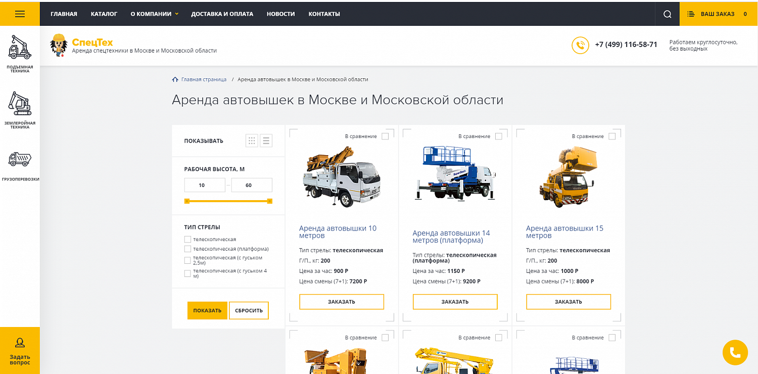Open Доставка и оплата page
Screen dimensions: 758x374
(x=222, y=14)
